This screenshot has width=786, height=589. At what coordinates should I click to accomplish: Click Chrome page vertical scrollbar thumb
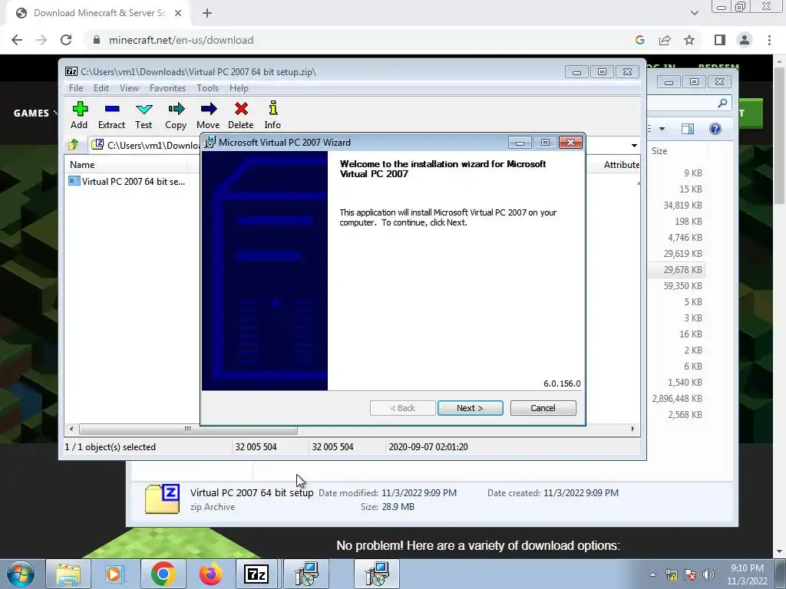(x=779, y=135)
